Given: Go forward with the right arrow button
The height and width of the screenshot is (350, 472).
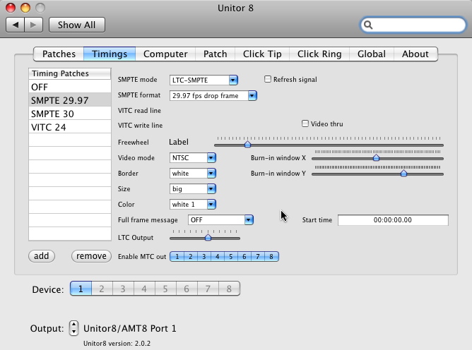Looking at the screenshot, I should (x=34, y=25).
